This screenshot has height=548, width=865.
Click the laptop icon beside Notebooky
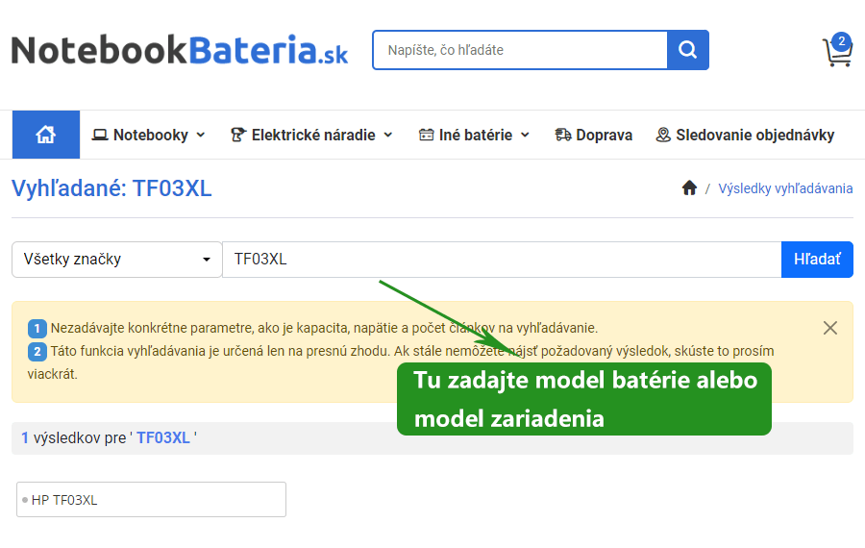[x=100, y=135]
